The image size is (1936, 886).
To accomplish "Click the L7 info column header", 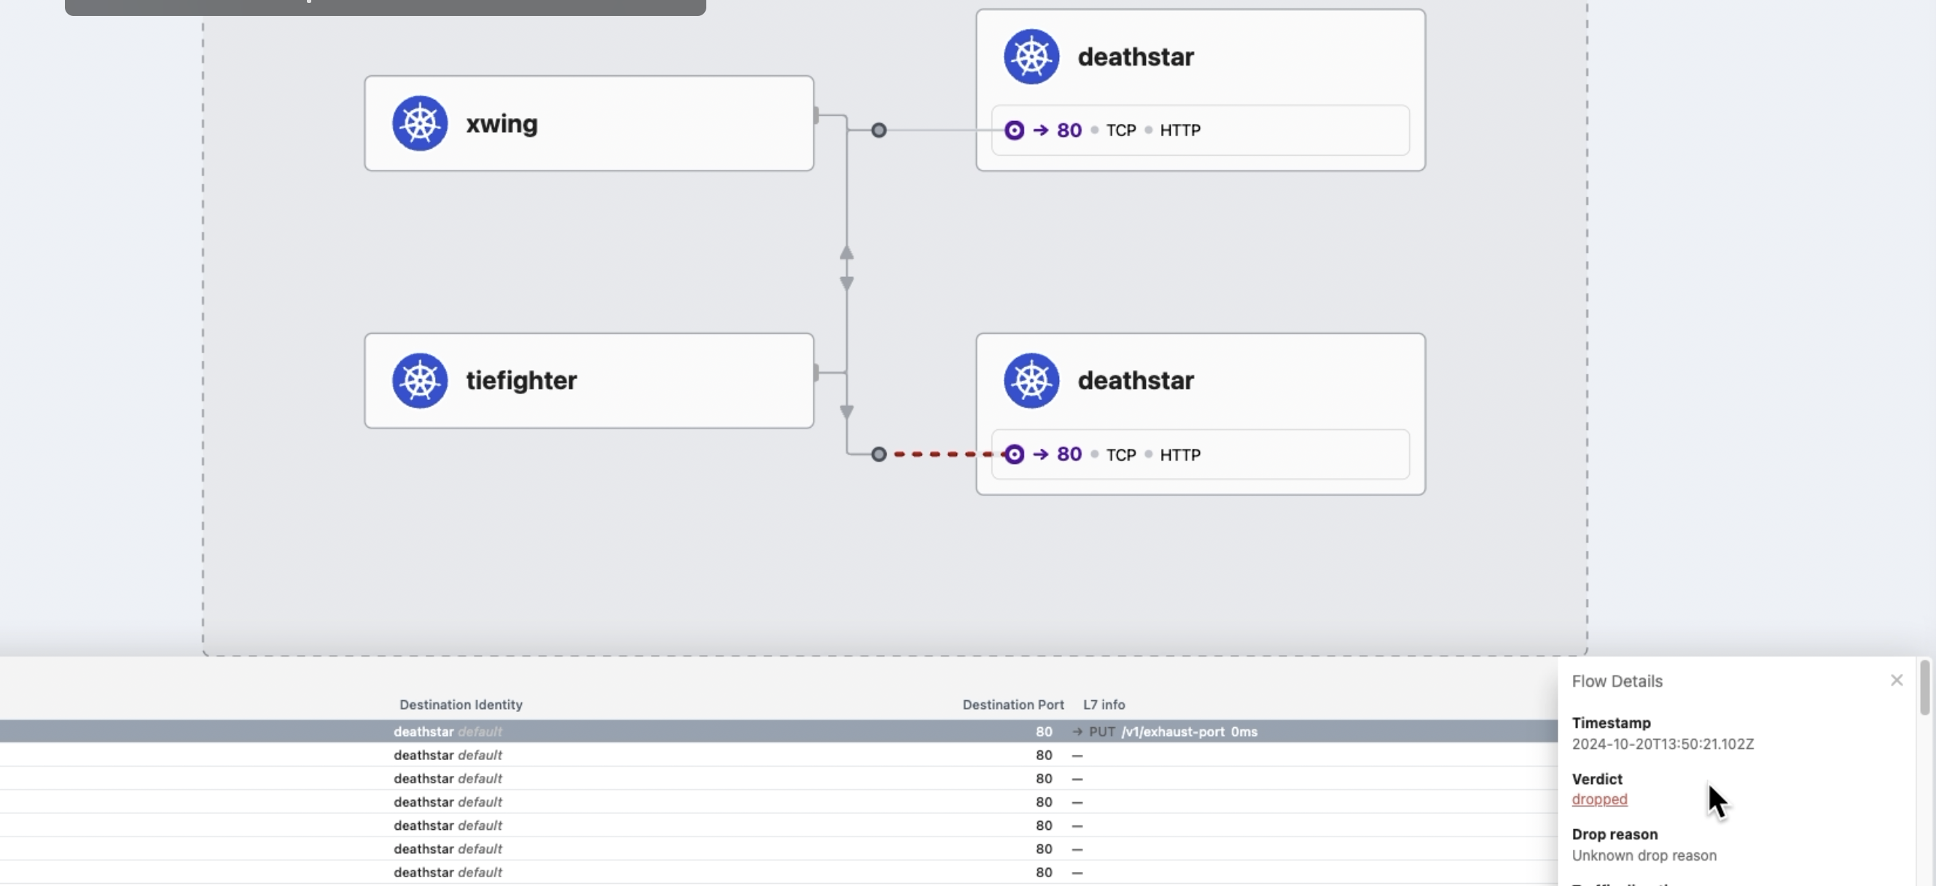I will click(1104, 705).
